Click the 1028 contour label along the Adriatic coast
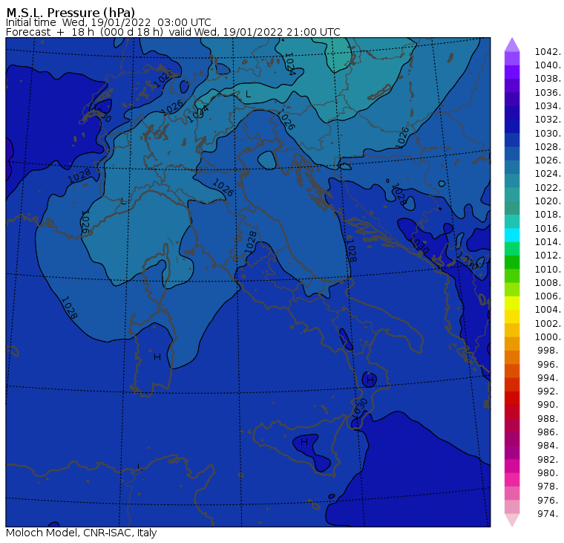 [x=351, y=250]
